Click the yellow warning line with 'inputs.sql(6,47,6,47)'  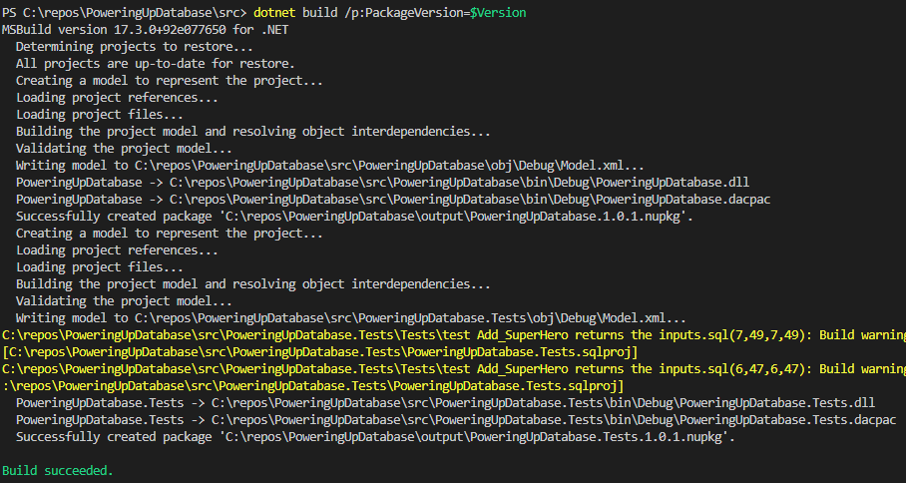(454, 369)
